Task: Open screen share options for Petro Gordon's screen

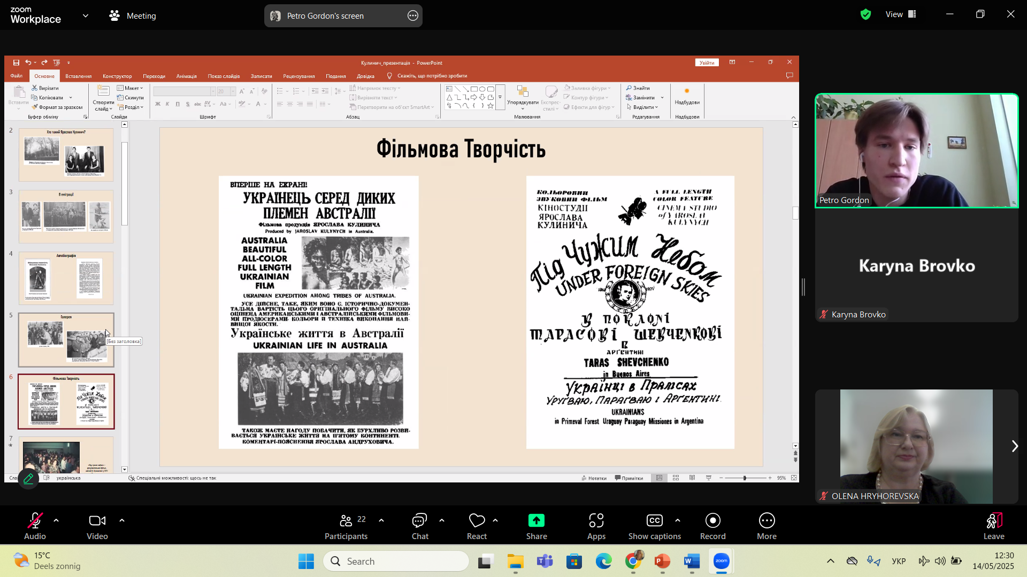Action: pos(413,16)
